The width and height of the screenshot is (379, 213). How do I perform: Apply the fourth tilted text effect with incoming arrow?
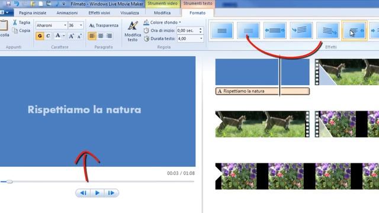pyautogui.click(x=301, y=30)
